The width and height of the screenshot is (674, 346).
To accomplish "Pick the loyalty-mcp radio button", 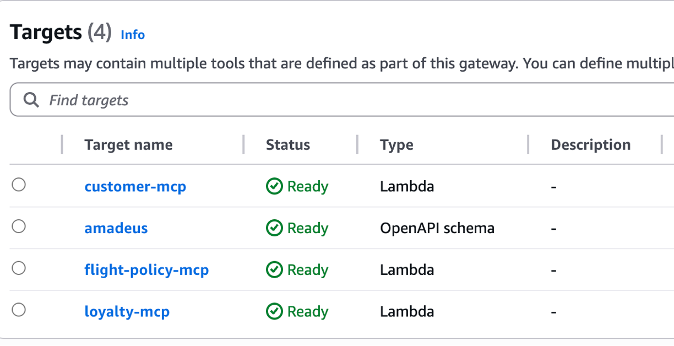I will 19,310.
